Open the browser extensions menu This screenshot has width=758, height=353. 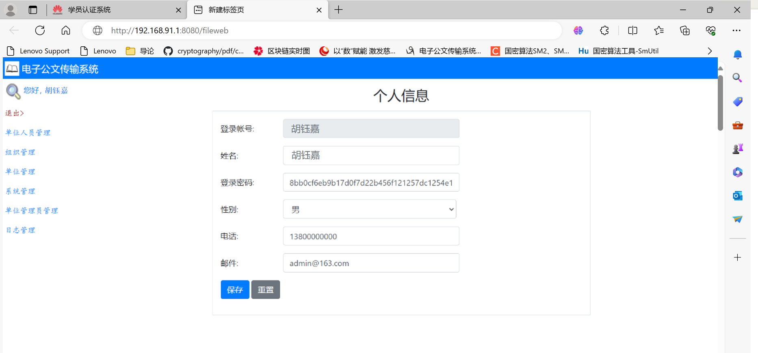click(604, 30)
